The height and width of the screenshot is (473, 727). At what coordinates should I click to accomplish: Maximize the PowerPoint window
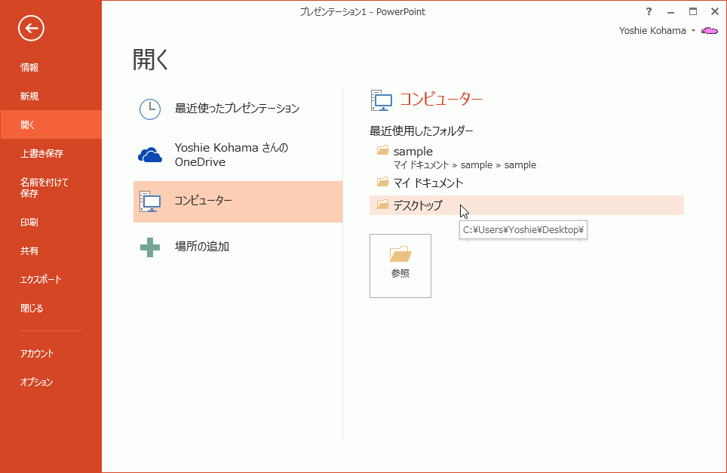point(693,11)
